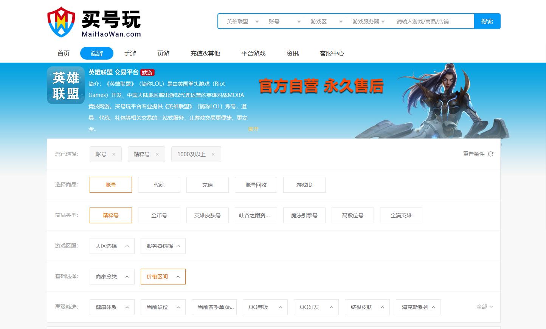Viewport: 546px width, 329px height.
Task: Select 峡谷之巅资... product type
Action: [256, 215]
